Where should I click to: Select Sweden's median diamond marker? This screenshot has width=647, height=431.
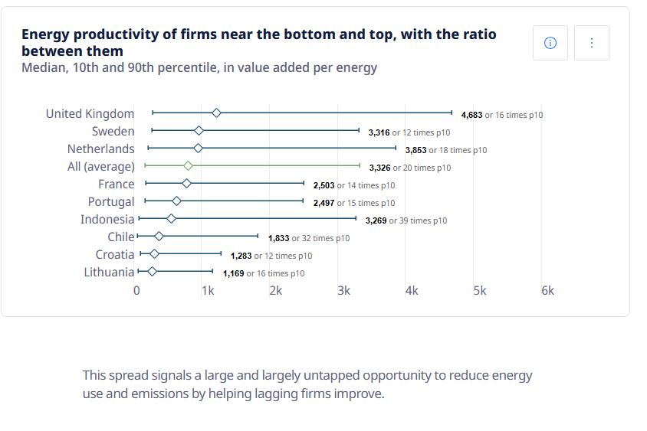(x=199, y=130)
